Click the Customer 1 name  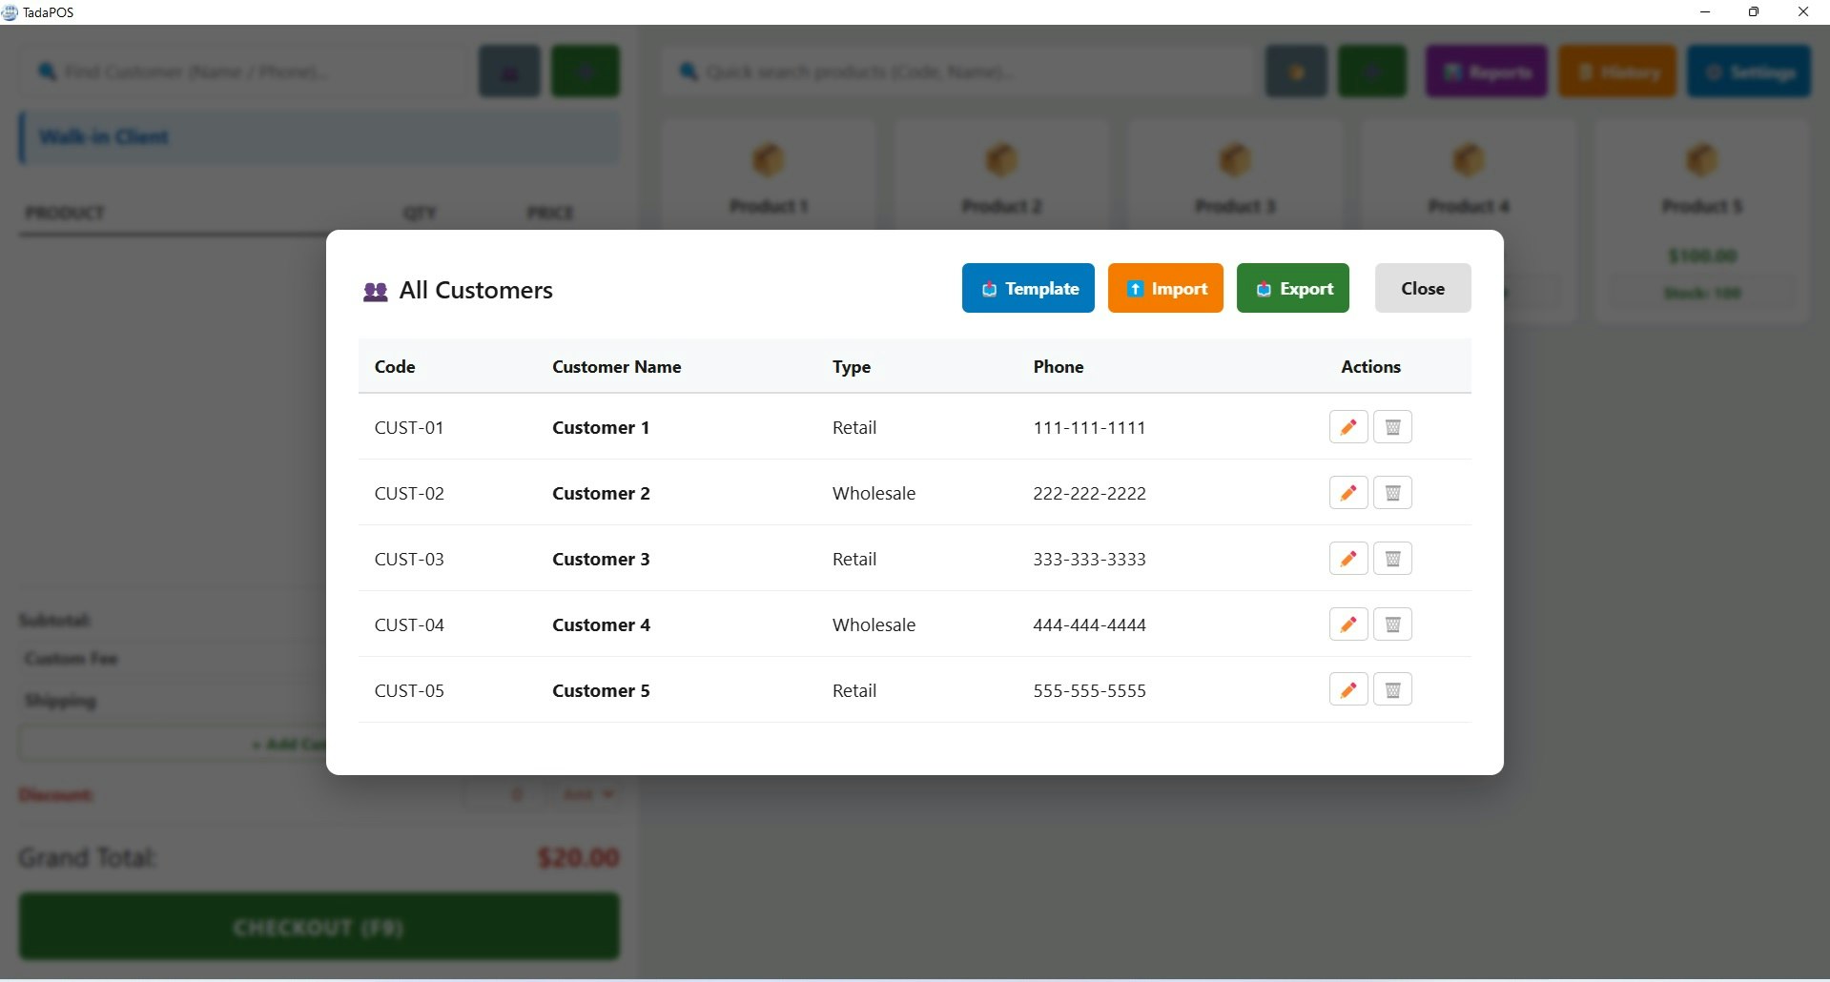tap(601, 427)
